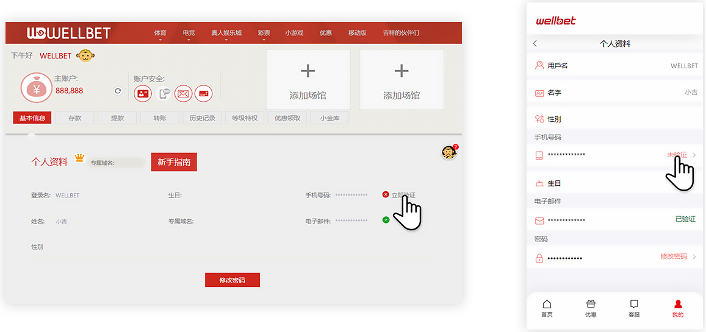
Task: Open 优惠 in mobile bottom bar
Action: (591, 309)
